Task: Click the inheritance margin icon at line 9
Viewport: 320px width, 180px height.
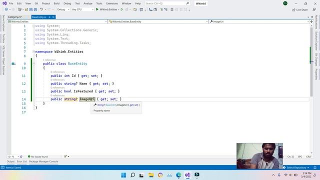Action: [x=13, y=63]
